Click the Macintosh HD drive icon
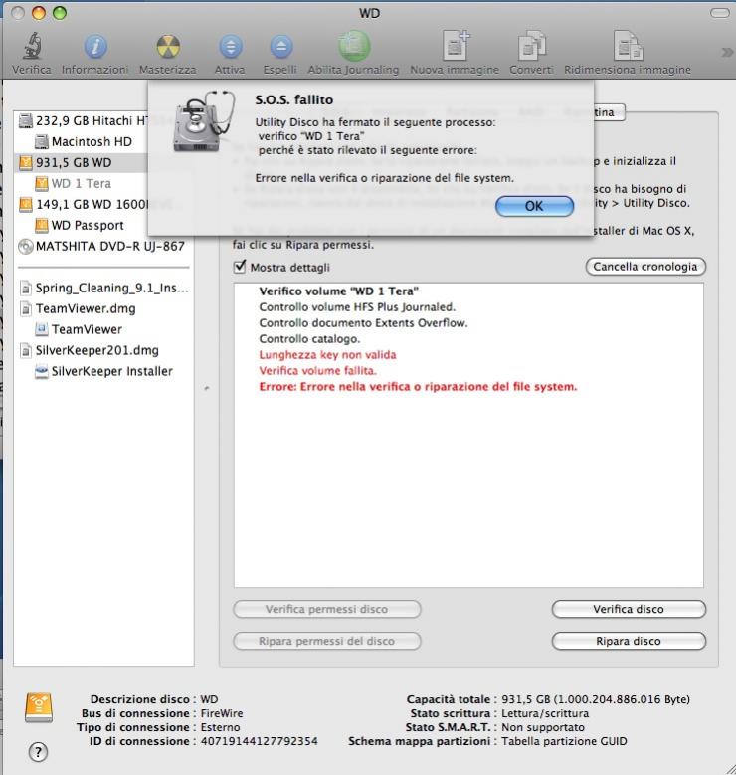This screenshot has width=736, height=775. [42, 142]
